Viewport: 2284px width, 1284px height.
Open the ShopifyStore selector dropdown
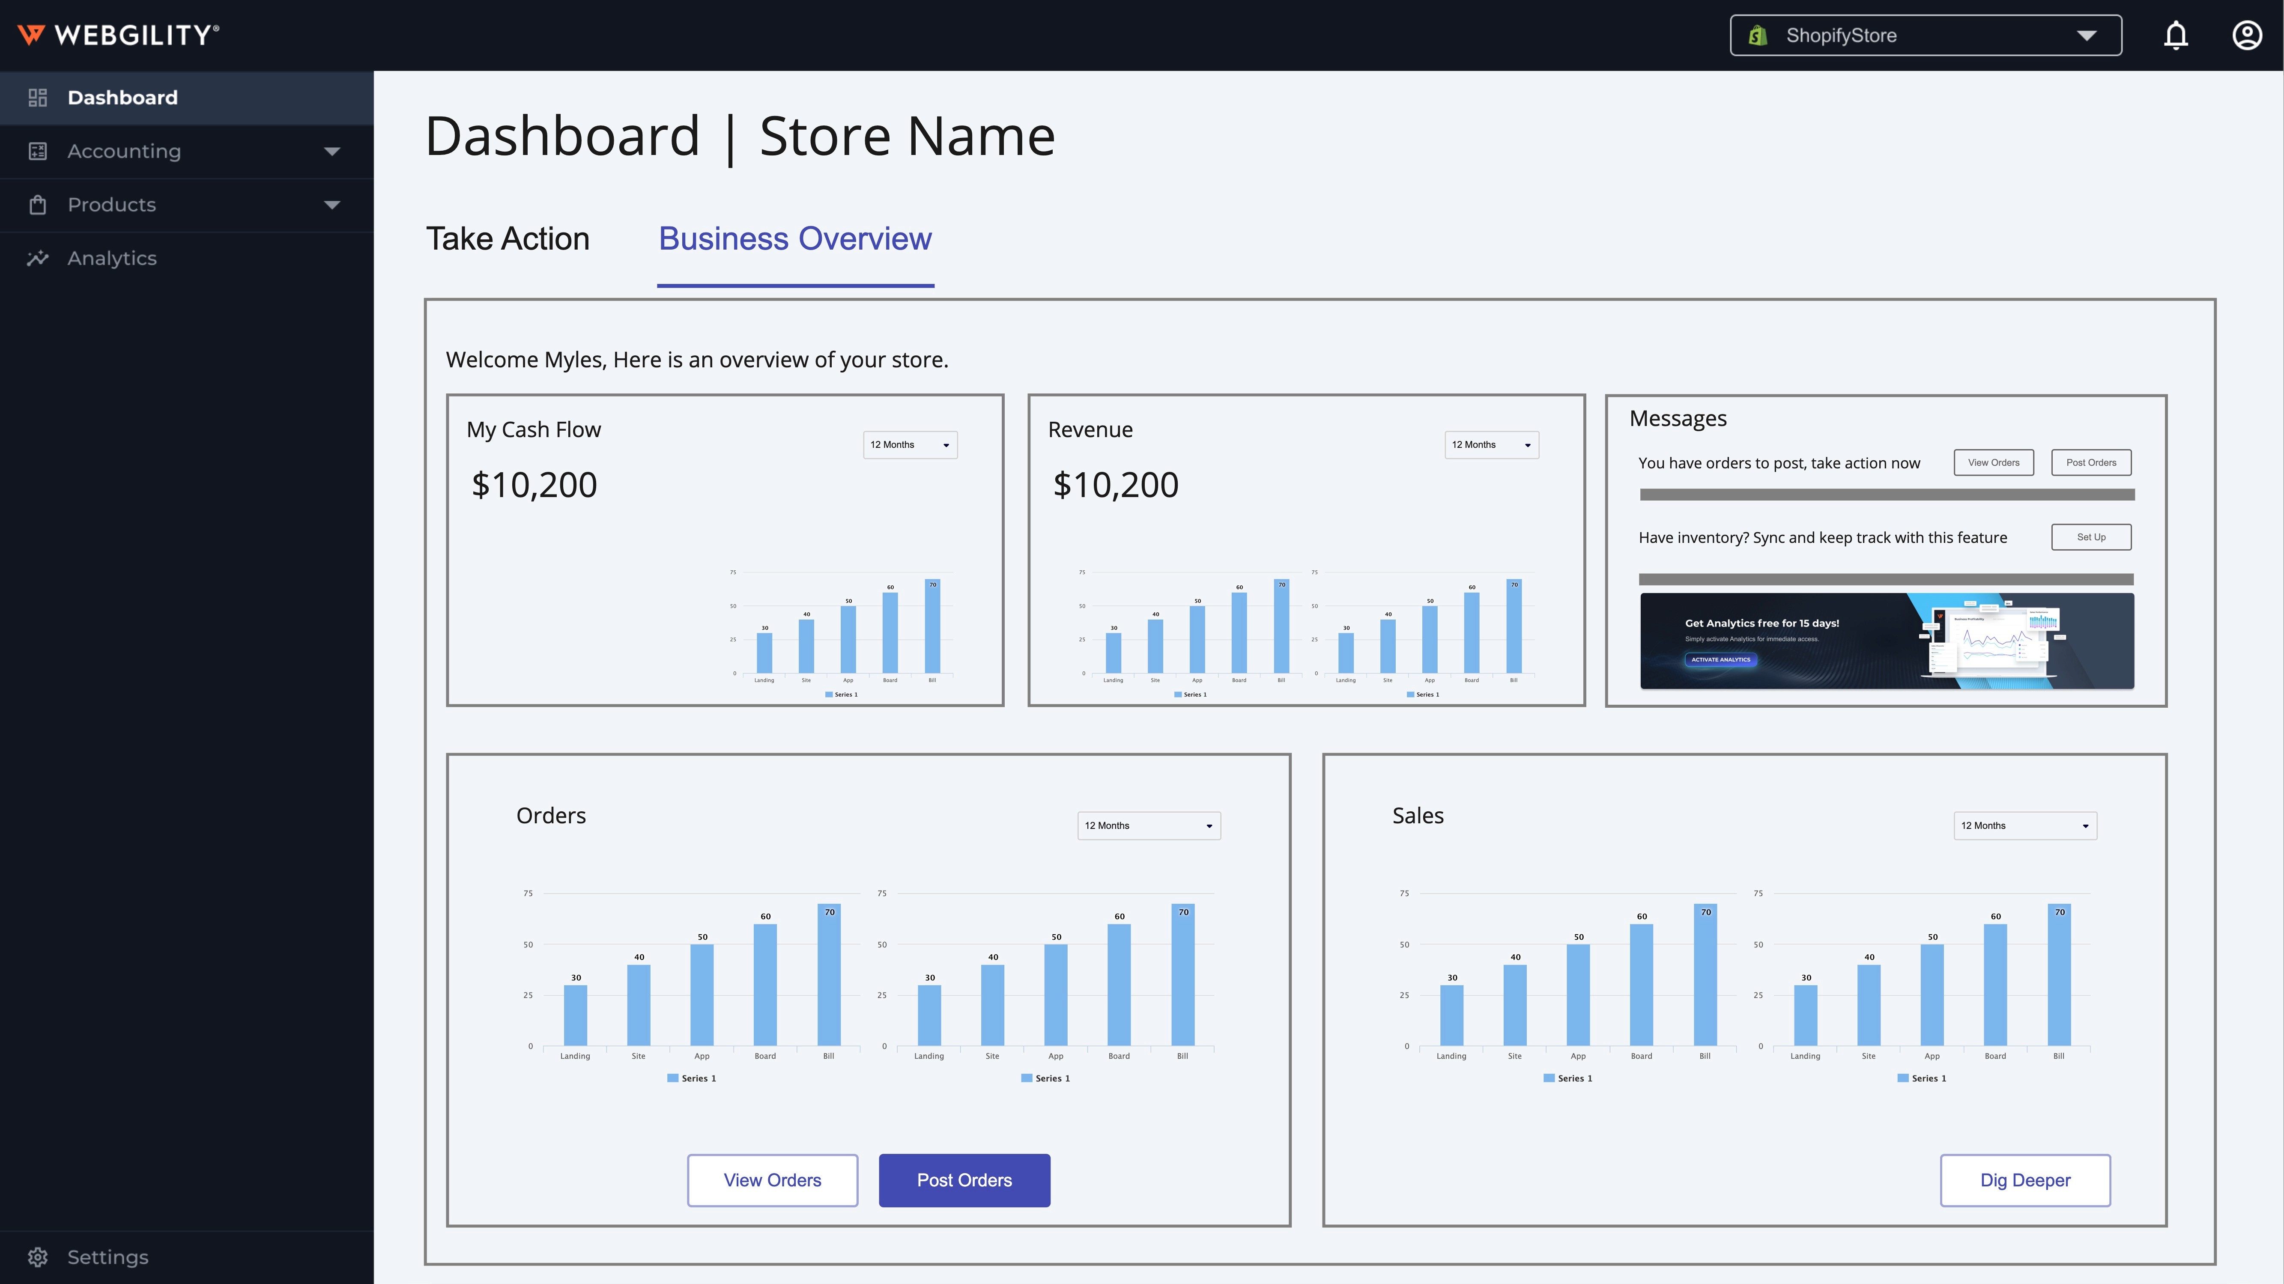tap(2085, 36)
